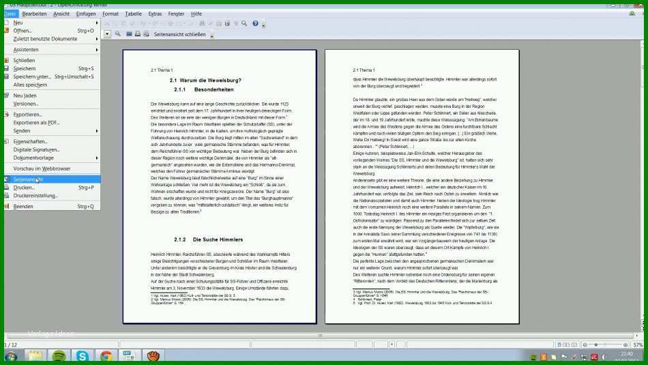This screenshot has width=648, height=365.
Task: Choose Beenden to quit OpenOffice
Action: [52, 206]
